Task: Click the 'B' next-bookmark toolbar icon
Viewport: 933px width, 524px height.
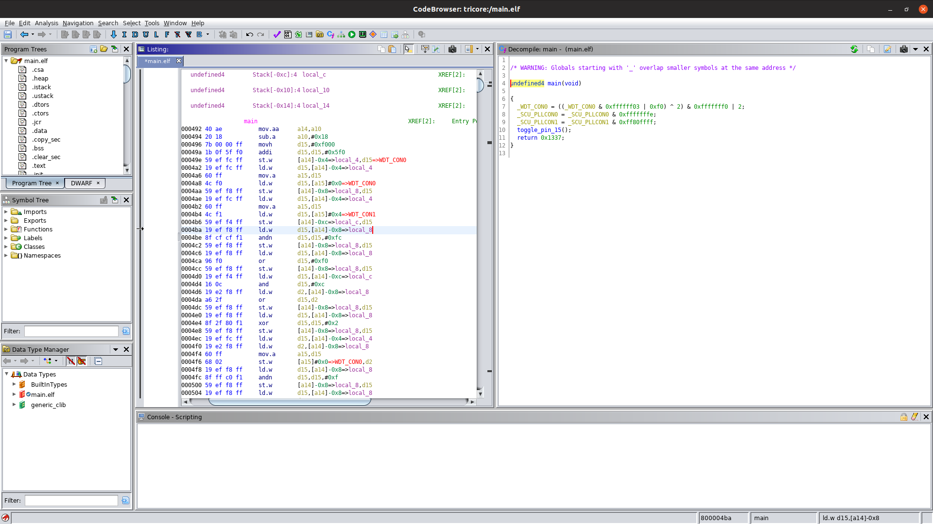Action: (199, 34)
